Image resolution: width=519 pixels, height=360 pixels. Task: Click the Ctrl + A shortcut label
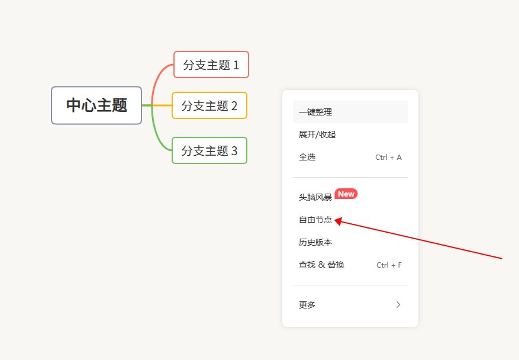click(388, 157)
